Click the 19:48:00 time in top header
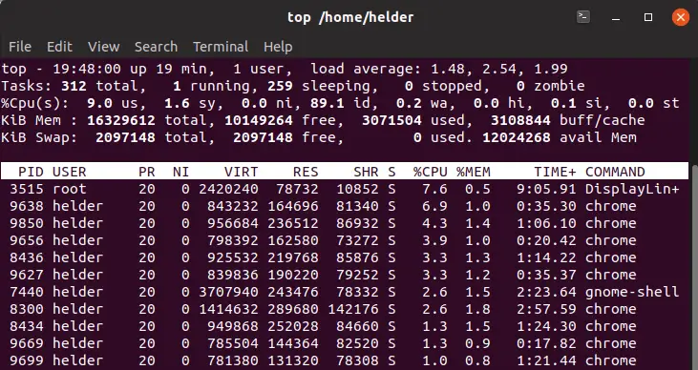 tap(87, 69)
